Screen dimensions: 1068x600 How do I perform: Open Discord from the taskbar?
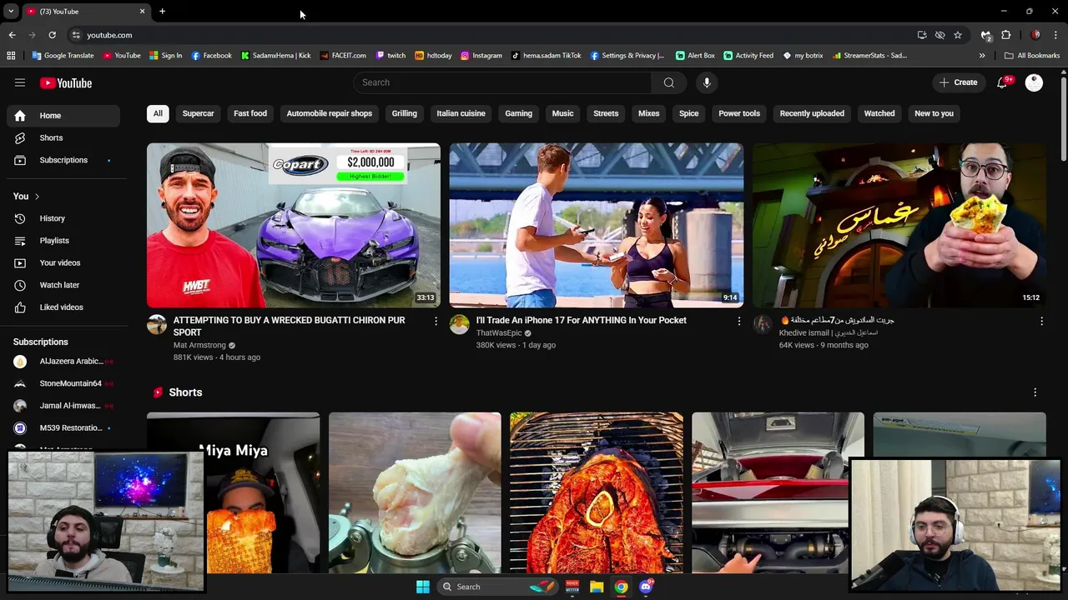645,587
